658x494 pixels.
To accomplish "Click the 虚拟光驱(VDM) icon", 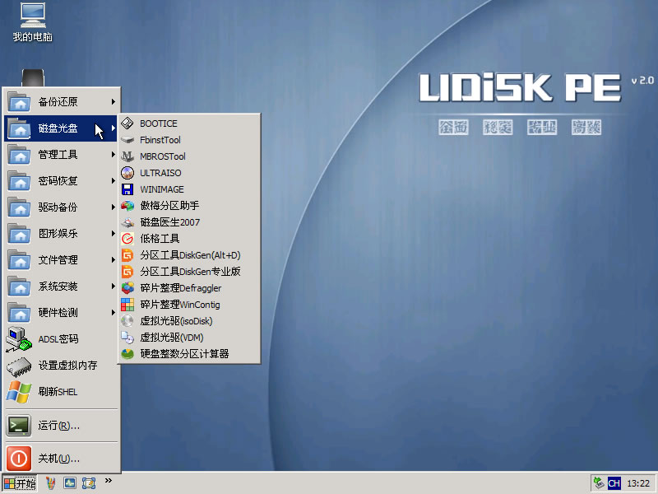I will point(127,338).
